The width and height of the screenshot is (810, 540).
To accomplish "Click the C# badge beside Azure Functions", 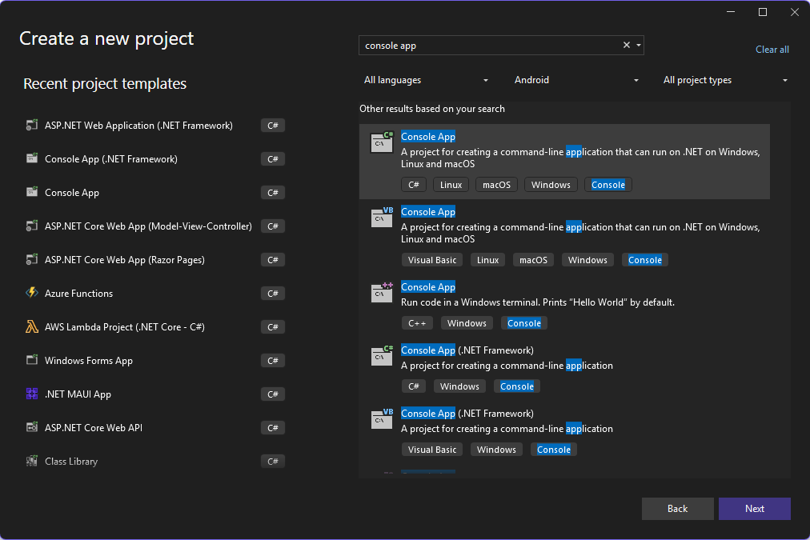I will [x=273, y=294].
